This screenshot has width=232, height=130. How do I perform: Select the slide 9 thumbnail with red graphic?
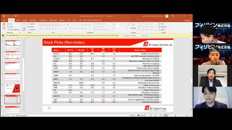[12, 88]
